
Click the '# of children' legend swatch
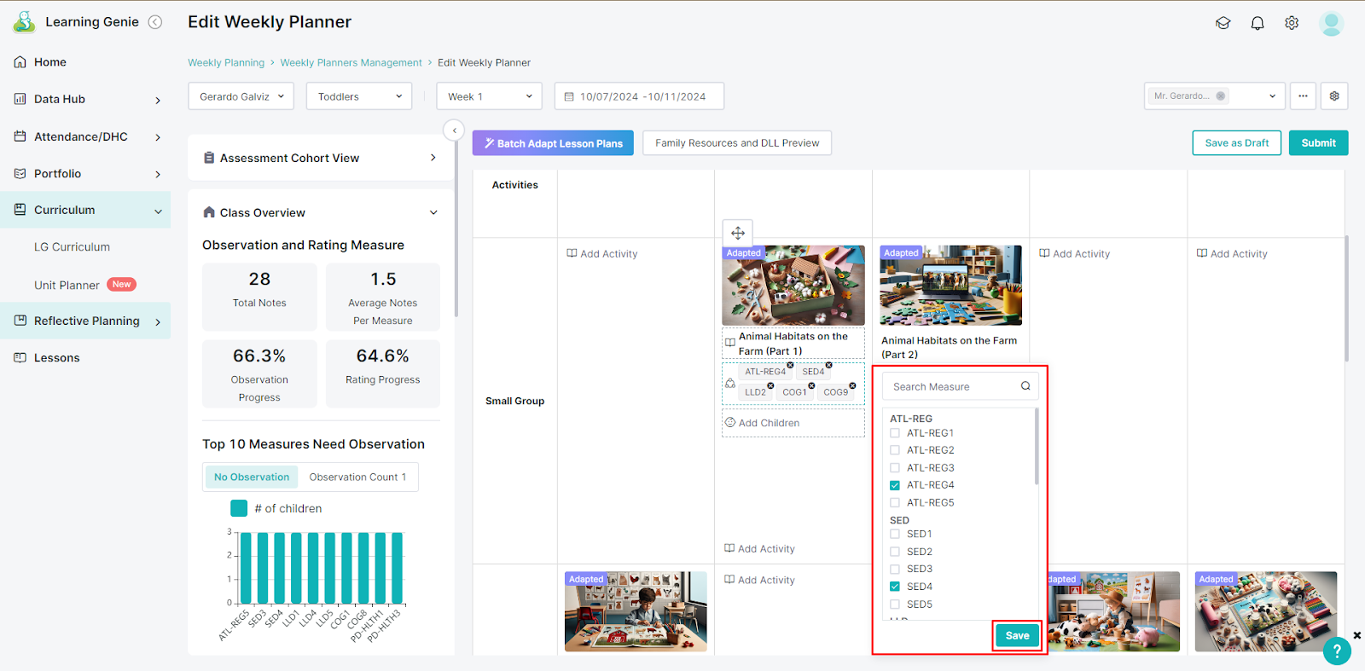click(239, 508)
